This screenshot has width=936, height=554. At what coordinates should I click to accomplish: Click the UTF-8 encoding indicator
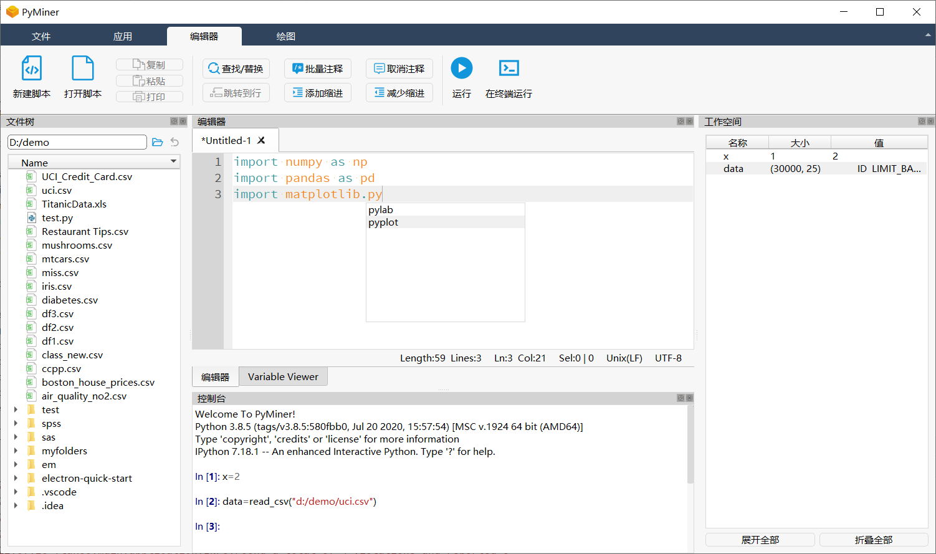tap(668, 358)
